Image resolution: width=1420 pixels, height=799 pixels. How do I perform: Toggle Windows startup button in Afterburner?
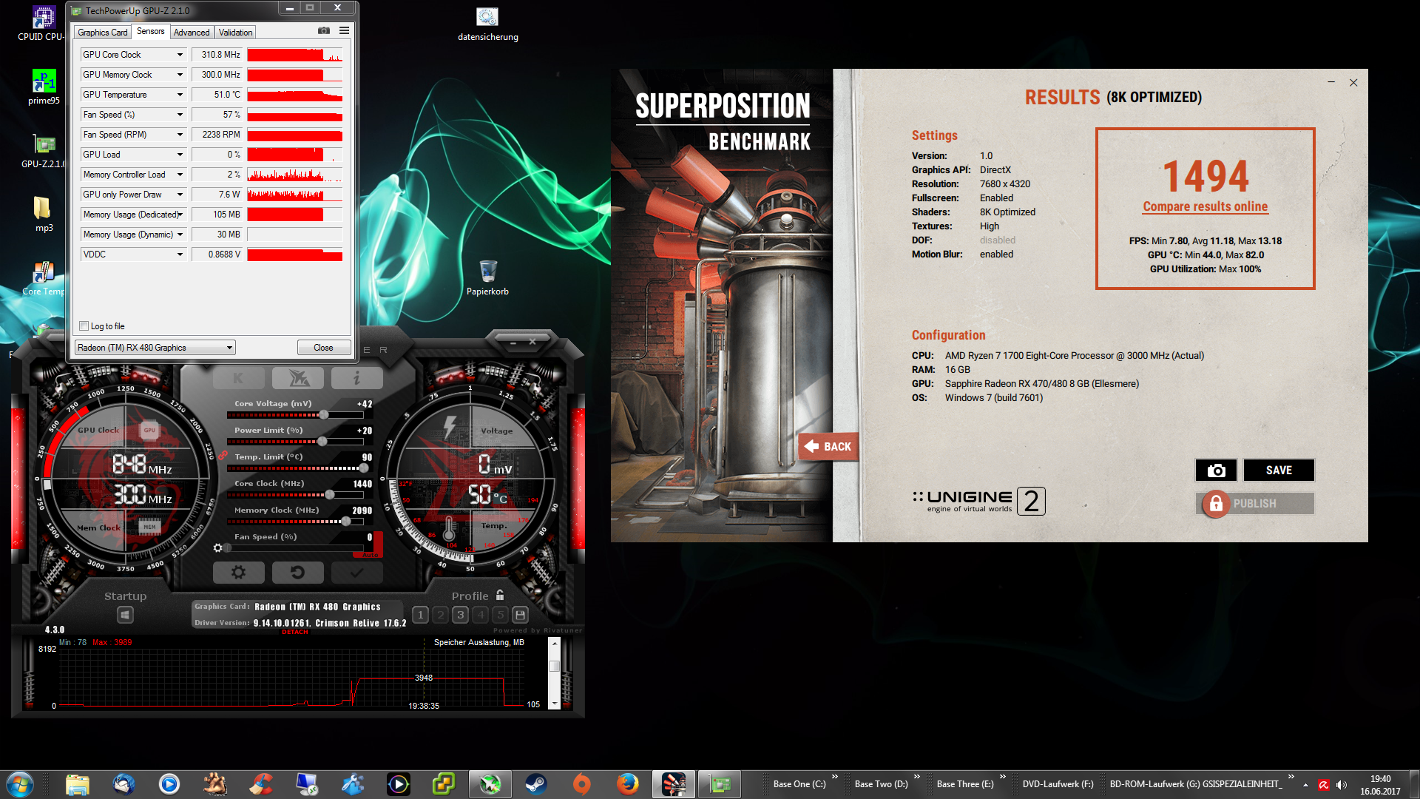click(125, 615)
